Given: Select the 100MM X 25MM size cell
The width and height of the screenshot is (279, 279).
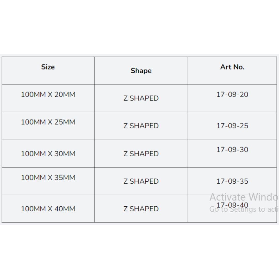Looking at the screenshot, I should [x=48, y=122].
